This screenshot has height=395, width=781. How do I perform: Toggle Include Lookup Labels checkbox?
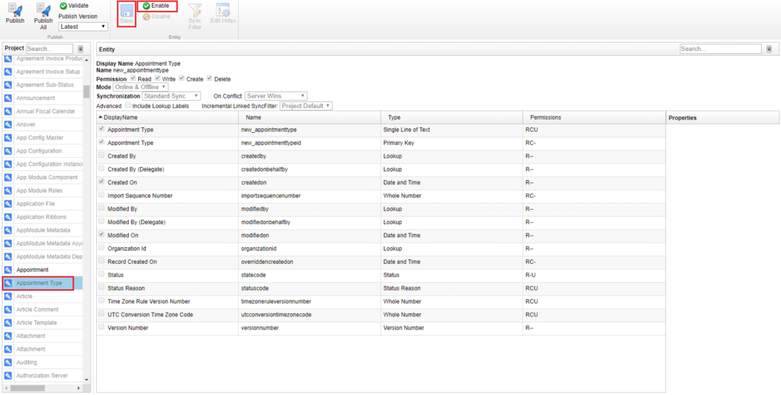(x=128, y=105)
